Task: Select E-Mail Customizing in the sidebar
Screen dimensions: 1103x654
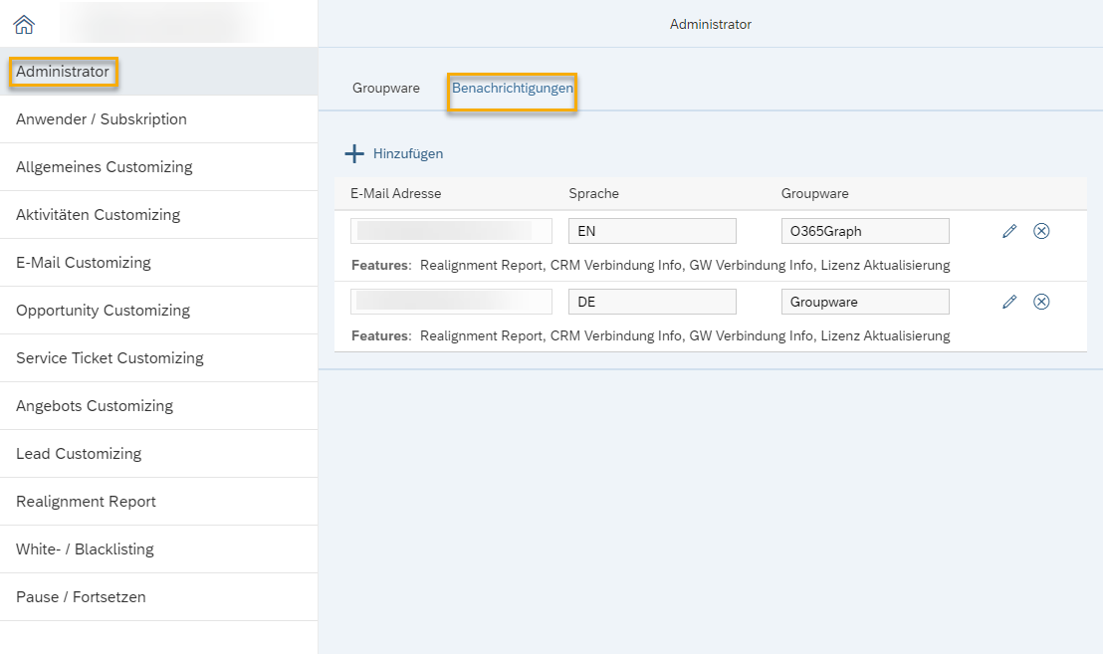Action: pyautogui.click(x=84, y=263)
